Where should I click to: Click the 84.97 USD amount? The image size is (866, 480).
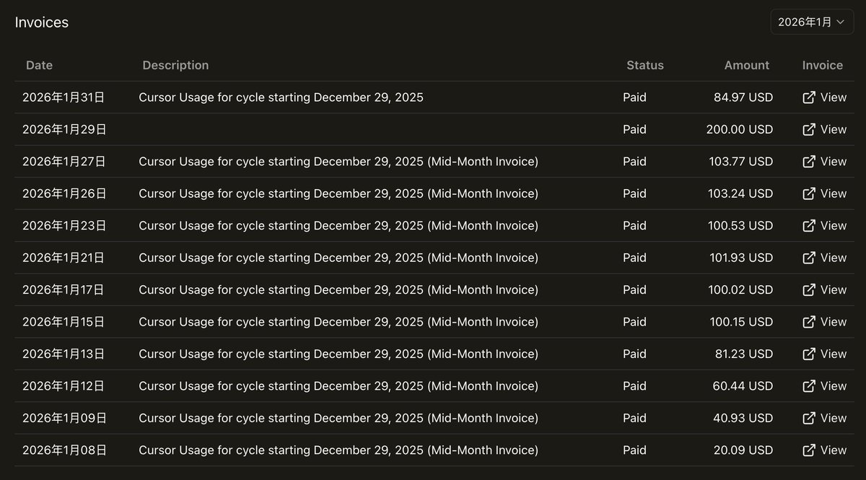coord(743,97)
